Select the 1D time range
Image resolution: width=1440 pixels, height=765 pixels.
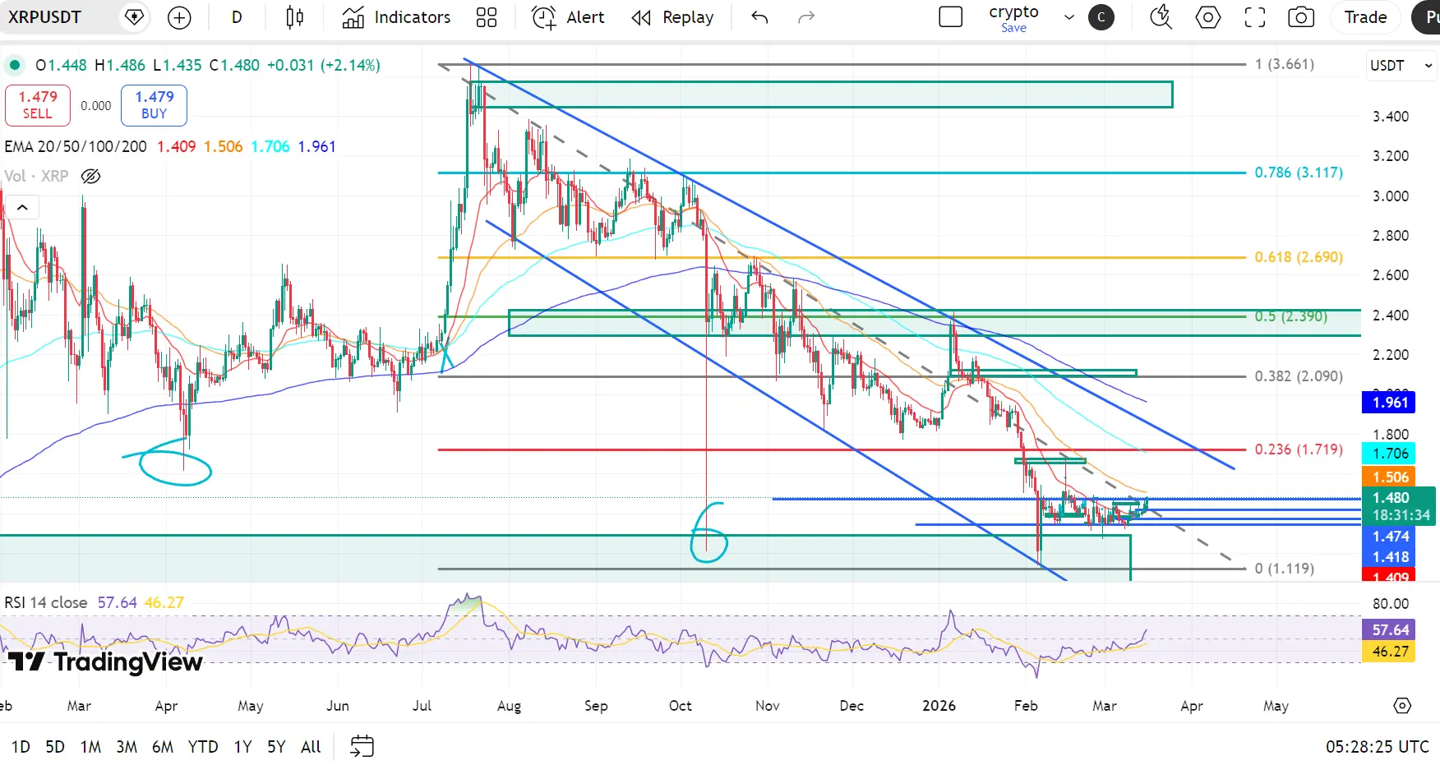click(21, 746)
